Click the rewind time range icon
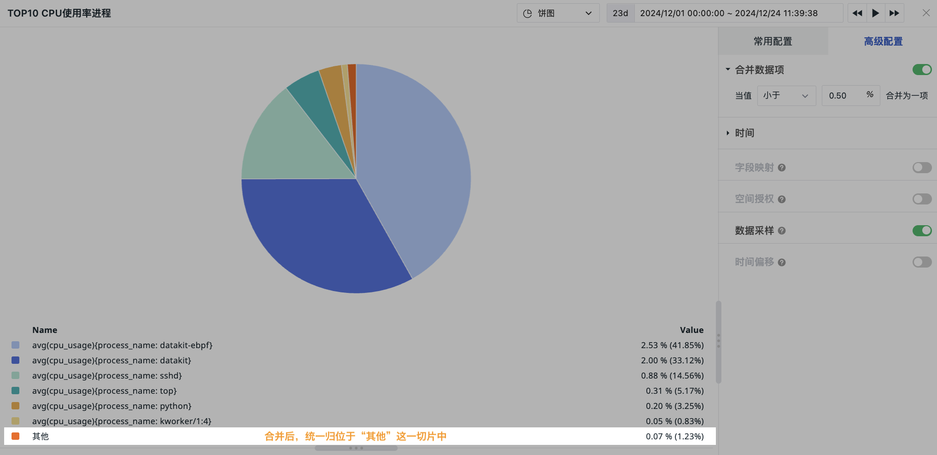Screen dimensions: 937x455 [x=857, y=13]
